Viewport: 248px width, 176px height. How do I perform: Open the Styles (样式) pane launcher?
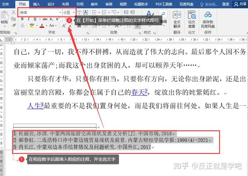tap(155, 33)
